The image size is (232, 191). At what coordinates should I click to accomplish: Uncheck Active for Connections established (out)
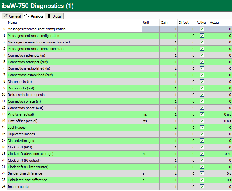pyautogui.click(x=202, y=75)
